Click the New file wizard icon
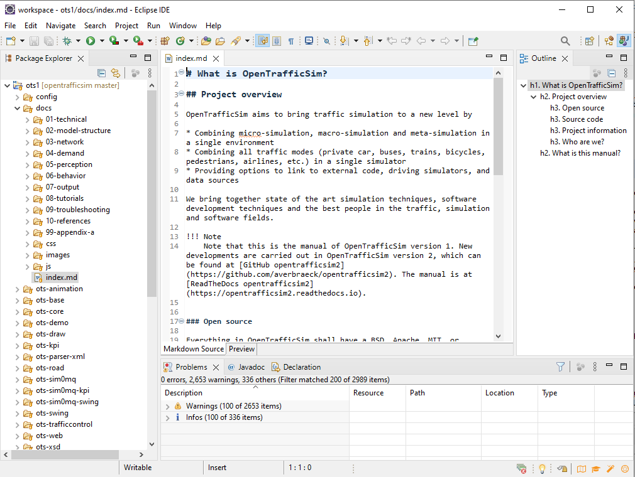Viewport: 635px width, 477px height. 11,41
